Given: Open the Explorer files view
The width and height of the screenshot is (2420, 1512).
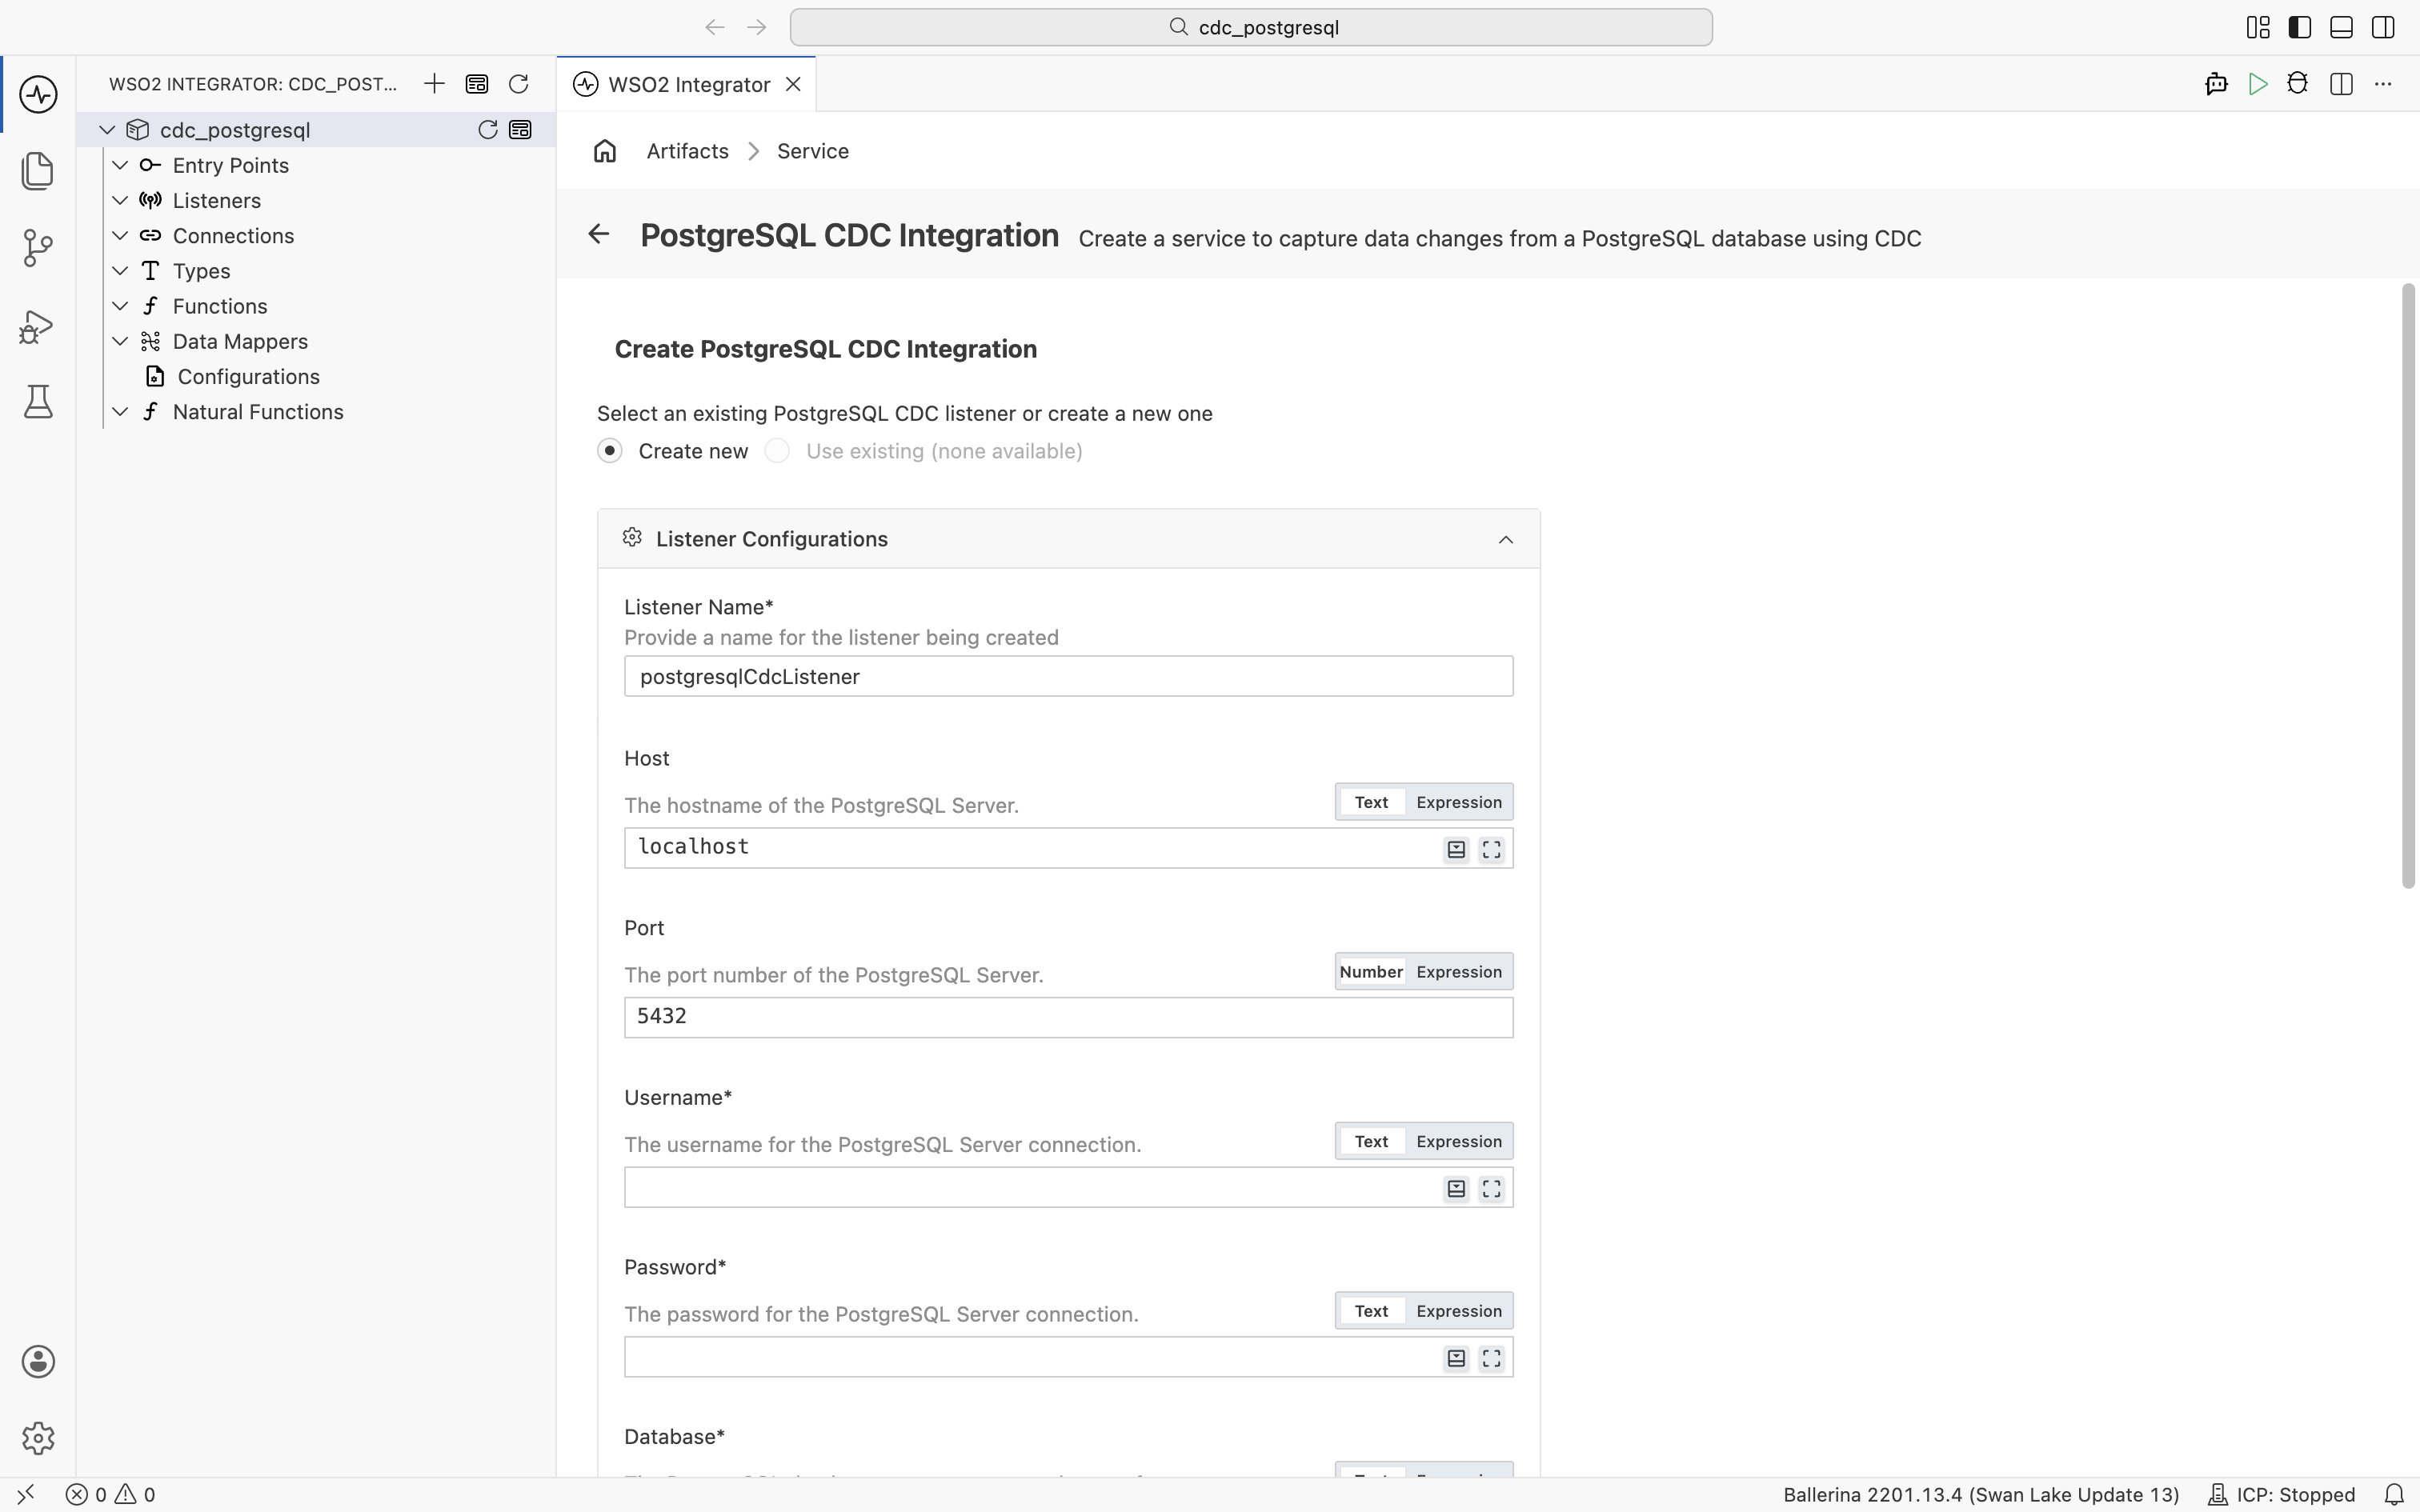Looking at the screenshot, I should point(38,171).
